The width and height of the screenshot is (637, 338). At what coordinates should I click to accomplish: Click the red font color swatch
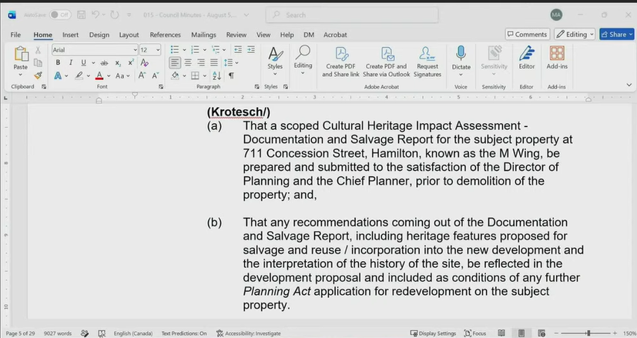[99, 75]
